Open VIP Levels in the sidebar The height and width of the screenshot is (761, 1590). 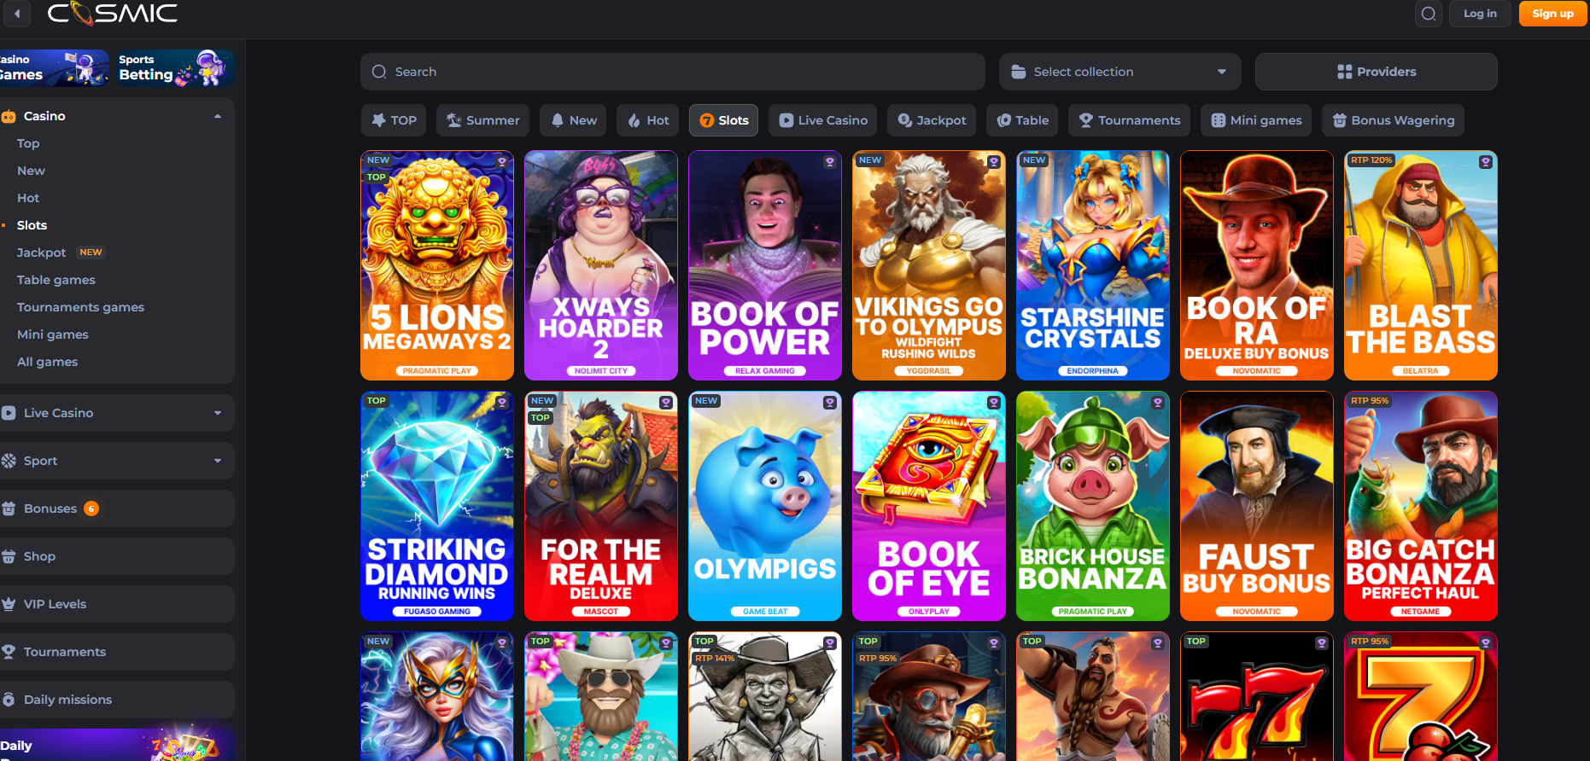click(x=116, y=604)
